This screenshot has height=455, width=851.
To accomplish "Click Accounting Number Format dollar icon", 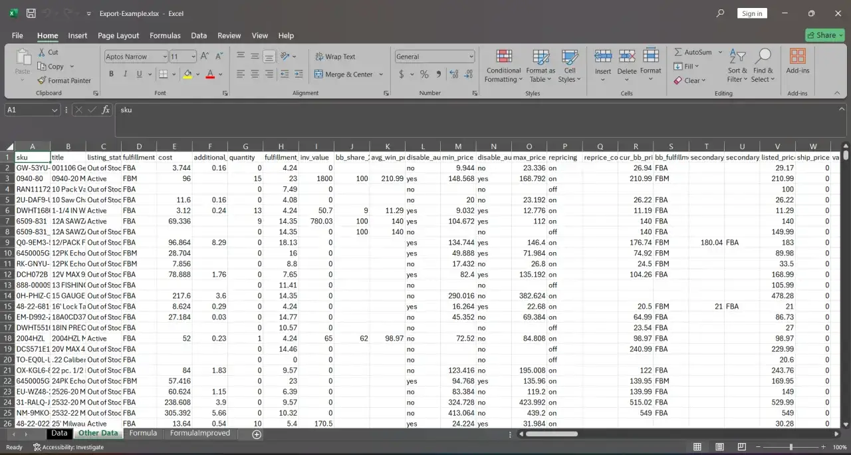I will [x=401, y=75].
